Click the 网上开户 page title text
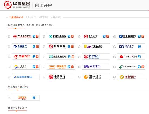Image resolution: width=149 pixels, height=114 pixels. (43, 5)
